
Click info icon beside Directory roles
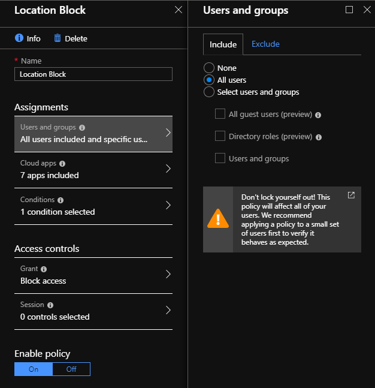(319, 137)
